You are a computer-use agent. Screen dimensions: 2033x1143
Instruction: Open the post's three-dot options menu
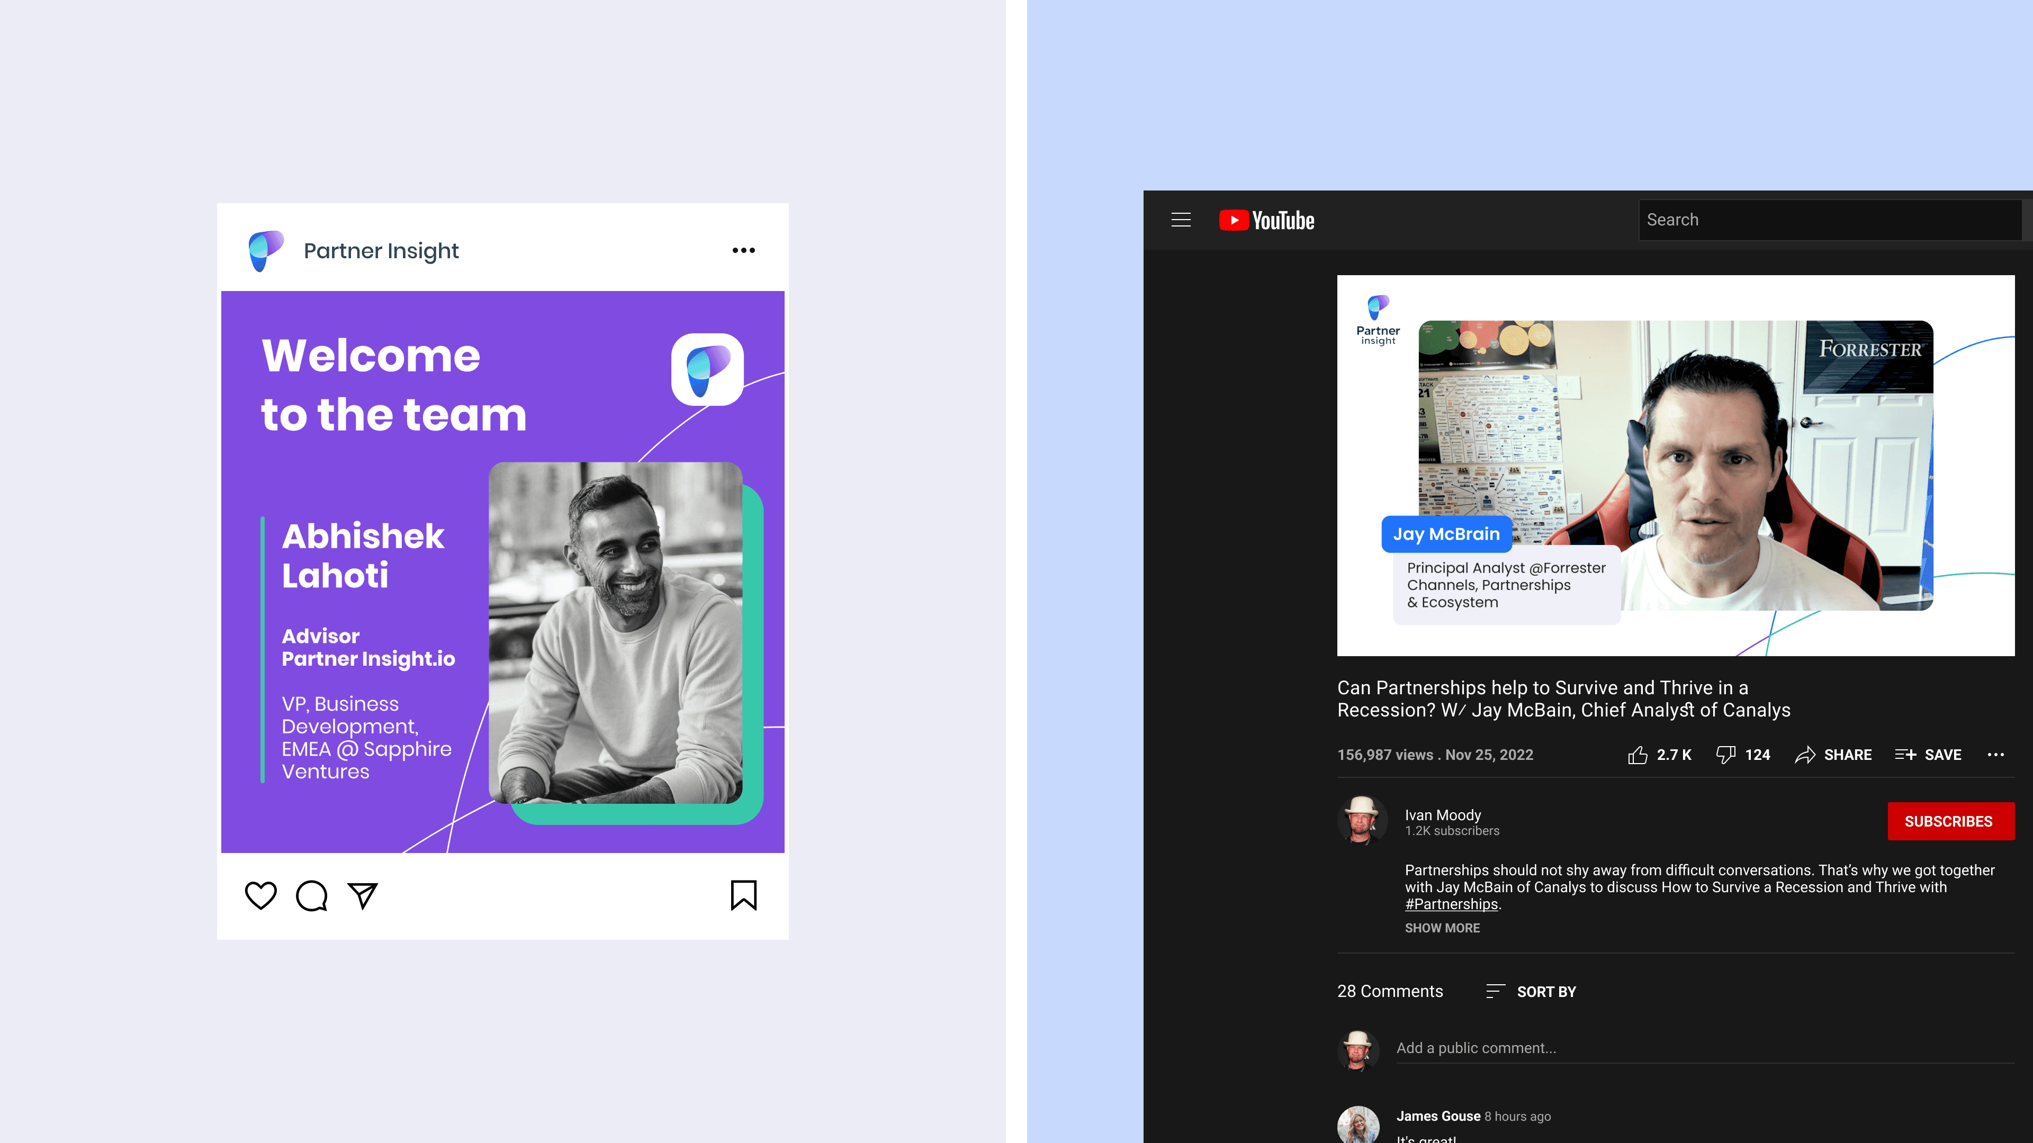tap(743, 251)
